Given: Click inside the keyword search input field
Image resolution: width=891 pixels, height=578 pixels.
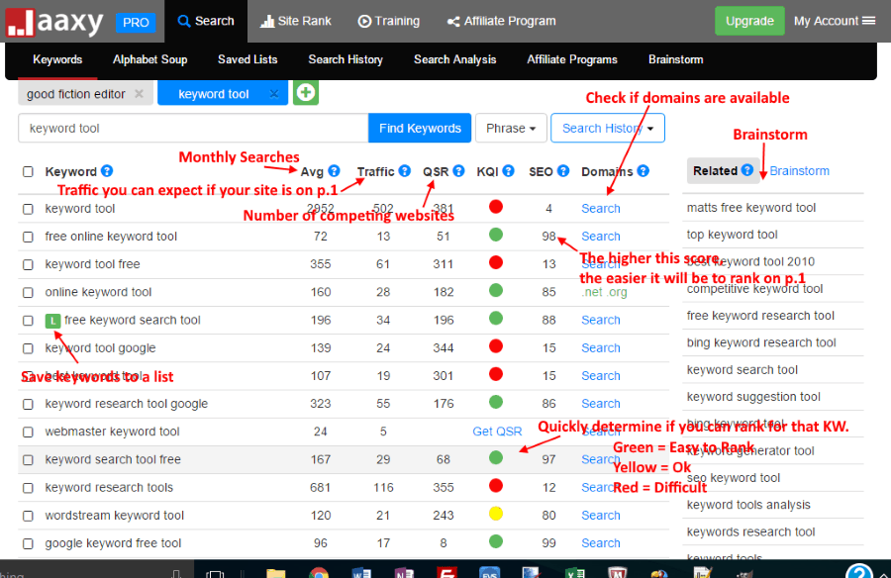Looking at the screenshot, I should (x=193, y=129).
